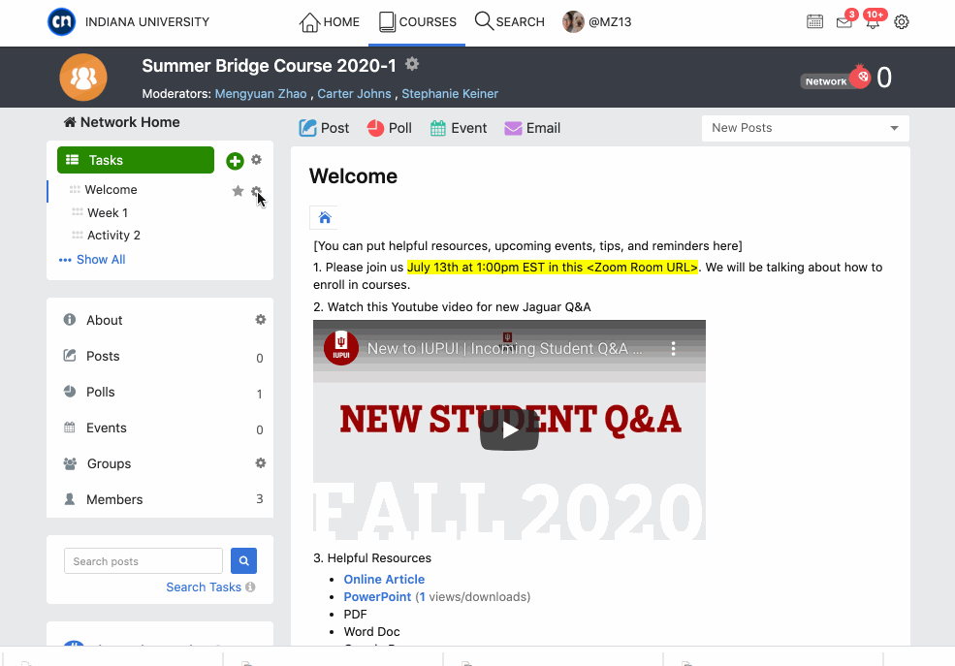Screen dimensions: 955x666
Task: Click the home icon under Welcome heading
Action: (x=325, y=217)
